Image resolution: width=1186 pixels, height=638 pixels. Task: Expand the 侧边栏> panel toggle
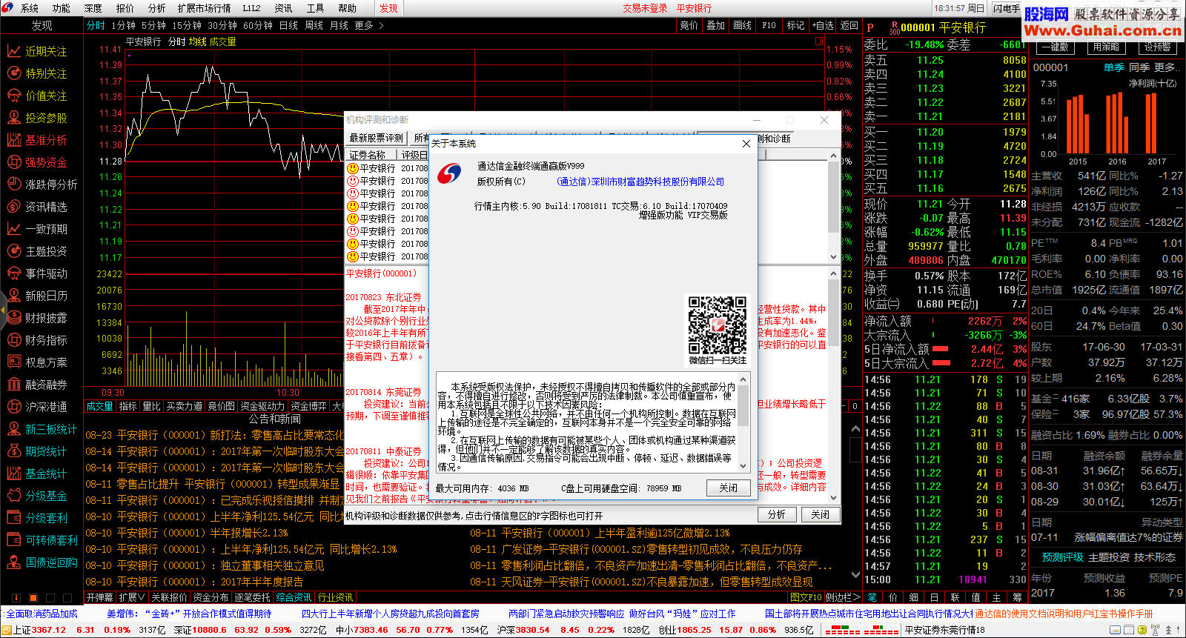coord(843,597)
